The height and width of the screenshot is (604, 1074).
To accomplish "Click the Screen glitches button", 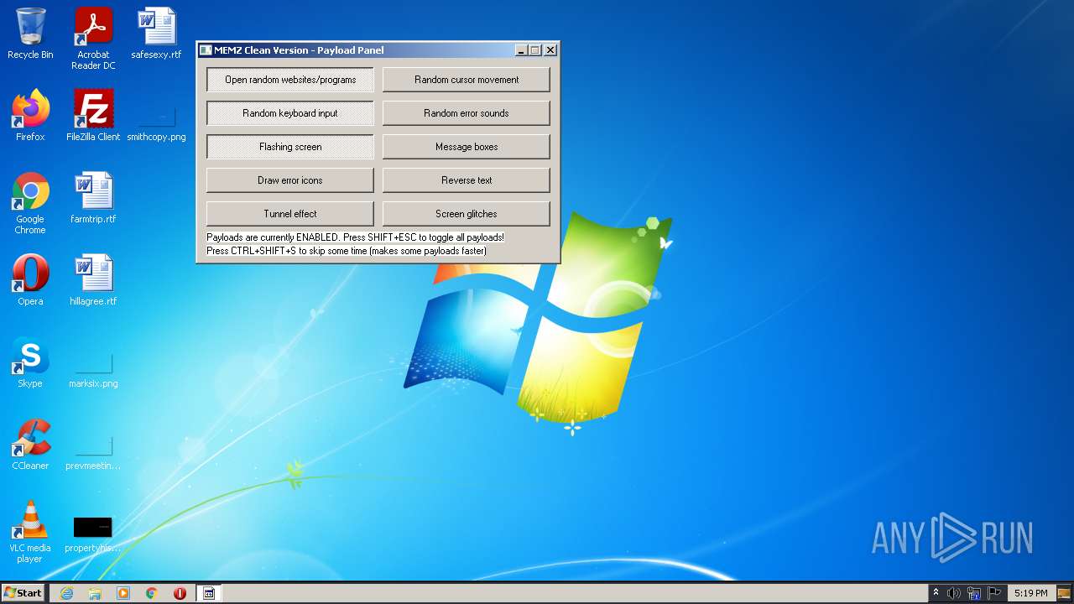I will [467, 214].
